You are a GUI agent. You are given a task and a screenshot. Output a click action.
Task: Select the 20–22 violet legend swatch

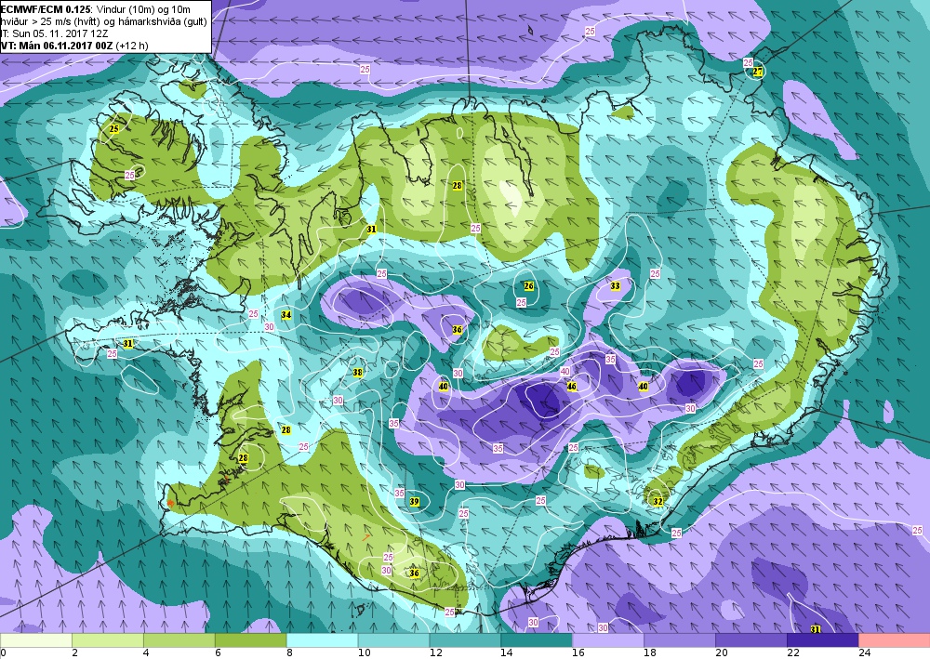tap(751, 640)
